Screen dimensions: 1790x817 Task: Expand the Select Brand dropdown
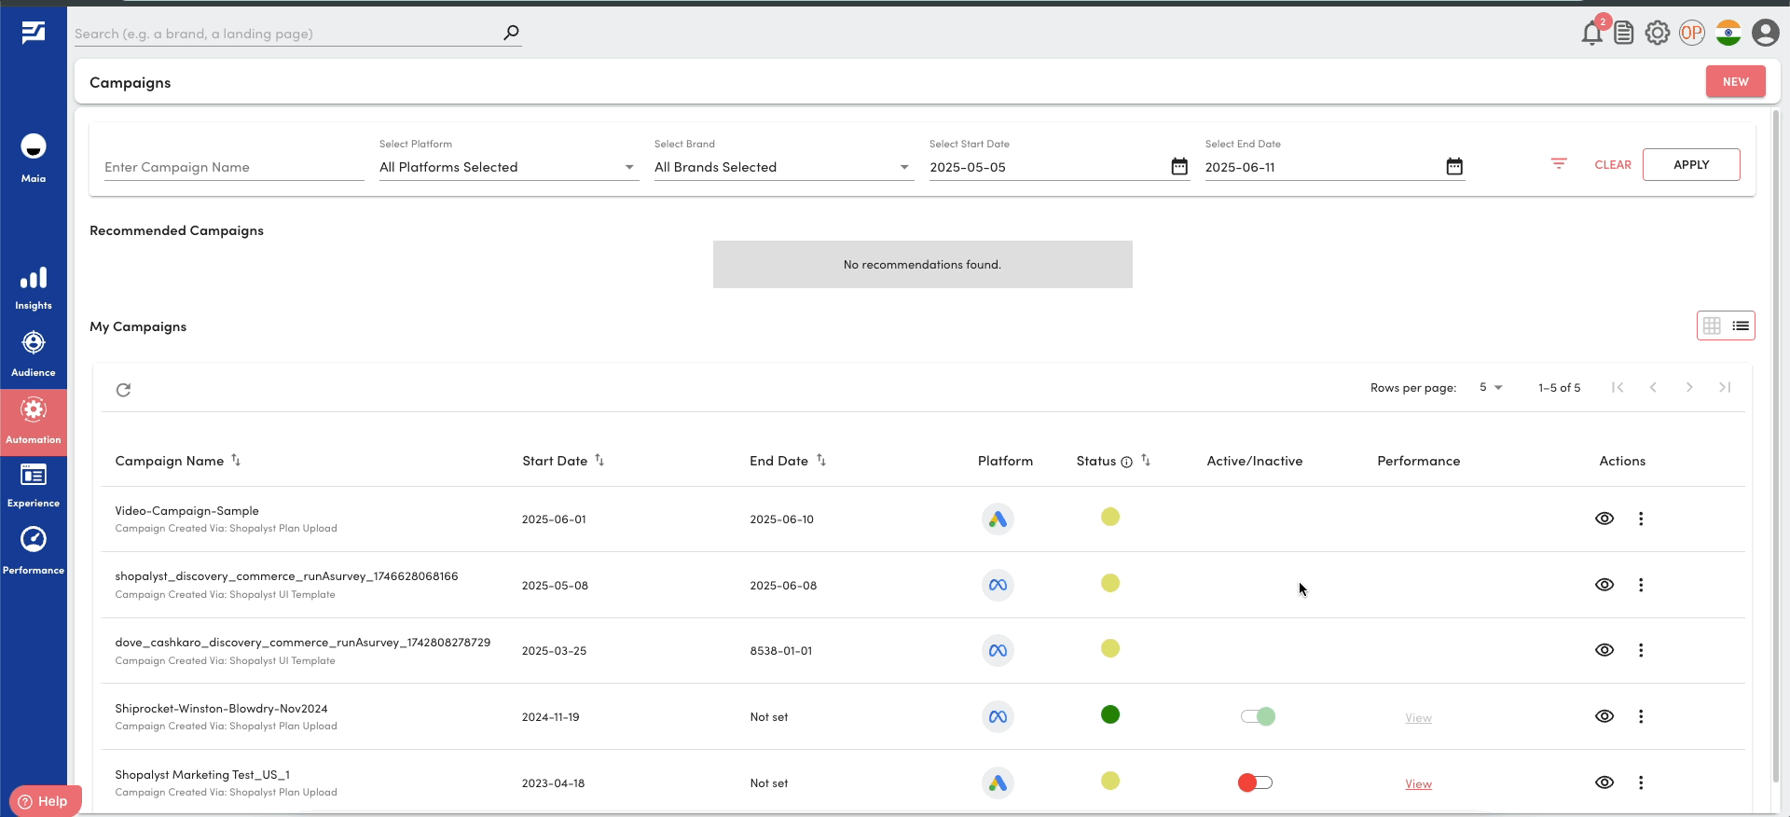coord(784,167)
